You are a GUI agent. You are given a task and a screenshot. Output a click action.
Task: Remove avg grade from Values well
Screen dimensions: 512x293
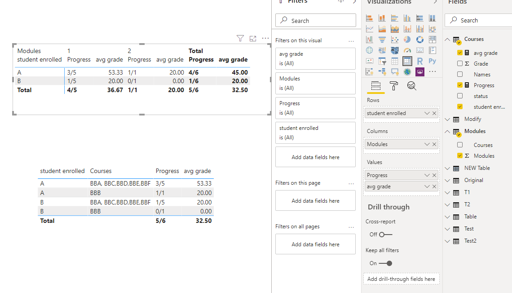pos(434,186)
